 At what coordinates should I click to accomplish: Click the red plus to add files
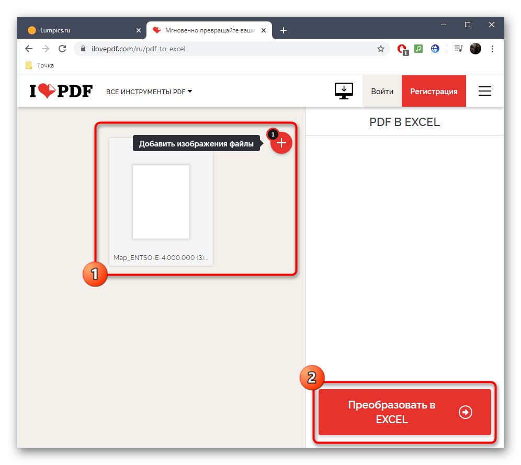coord(281,143)
